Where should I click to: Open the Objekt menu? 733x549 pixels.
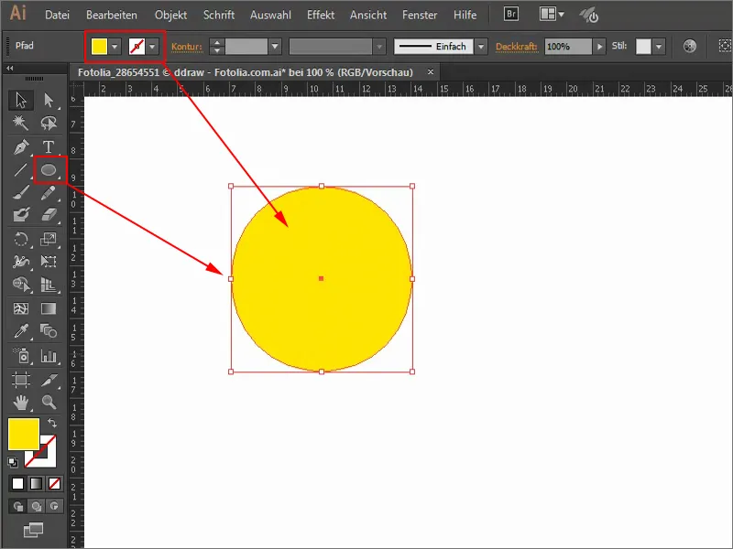(170, 15)
